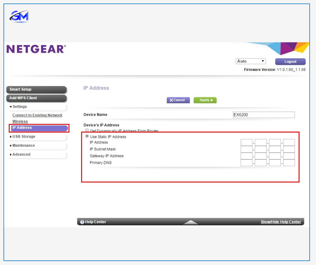Click the Device Name label

(x=95, y=115)
